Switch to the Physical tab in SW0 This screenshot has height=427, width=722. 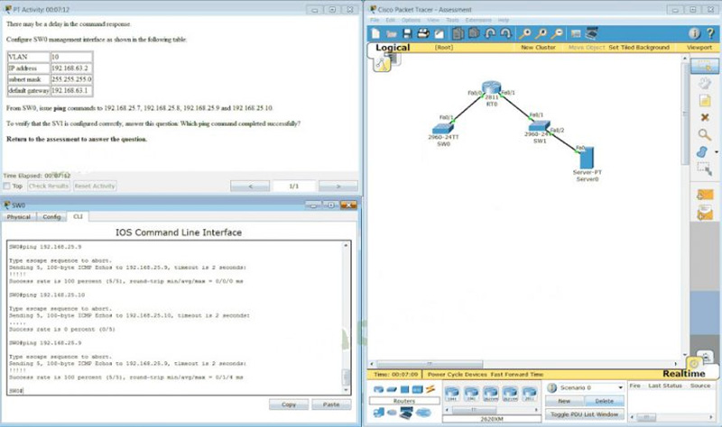coord(19,217)
